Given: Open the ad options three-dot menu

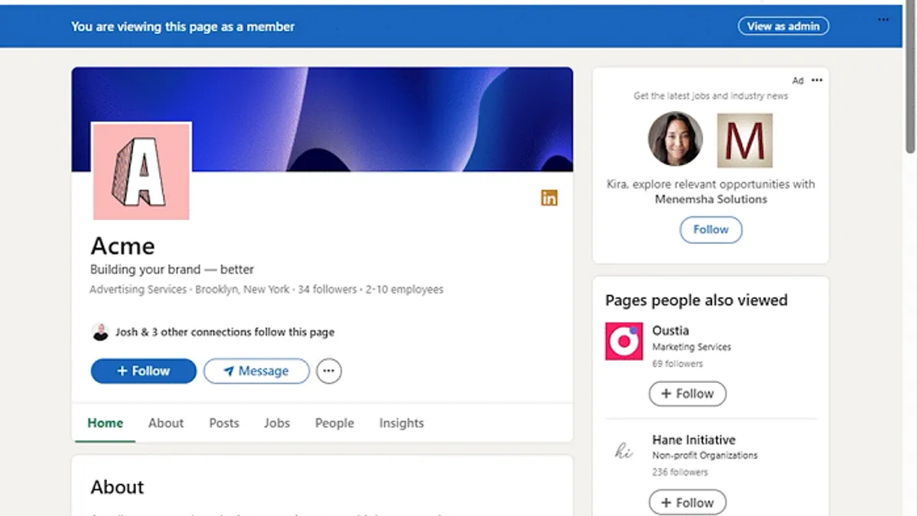Looking at the screenshot, I should [x=817, y=80].
